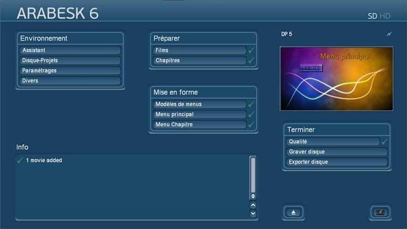Screen dimensions: 407x229
Task: Click the Menu principal preview thumbnail
Action: coord(337,79)
